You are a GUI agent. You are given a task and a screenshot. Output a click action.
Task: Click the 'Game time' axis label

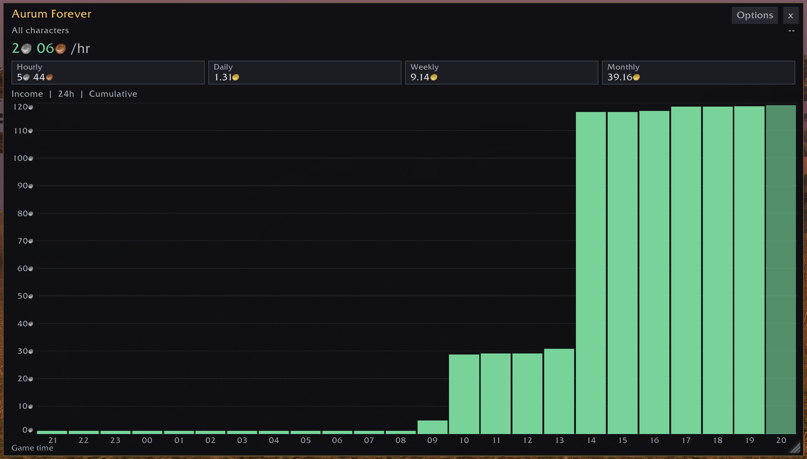coord(32,448)
